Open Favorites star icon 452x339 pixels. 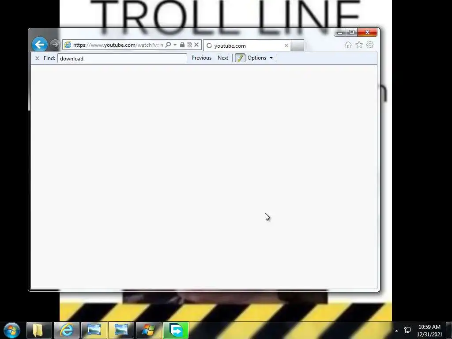click(359, 45)
